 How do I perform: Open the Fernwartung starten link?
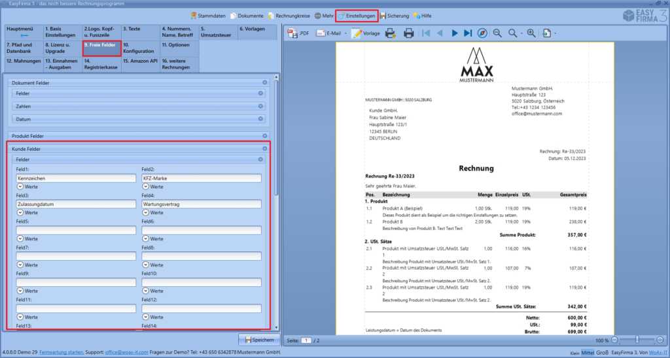[x=62, y=352]
